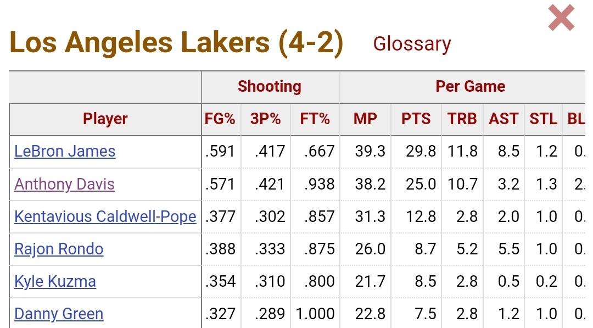Click the Shooting group header
This screenshot has height=328, width=593.
pos(269,86)
